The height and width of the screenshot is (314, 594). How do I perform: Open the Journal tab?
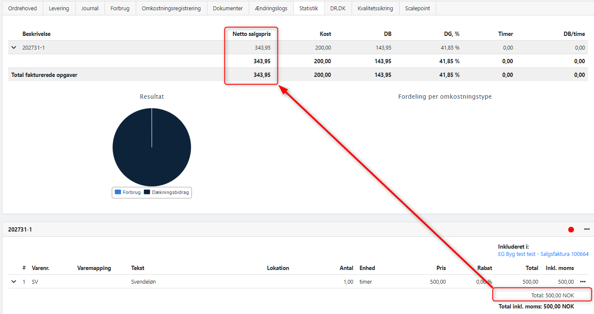(90, 8)
